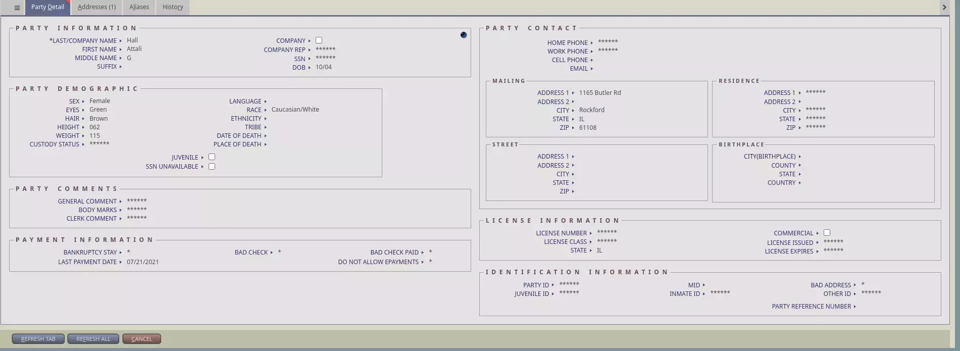Click the LAST PAYMENT DATE value 07/21/2021
The width and height of the screenshot is (960, 351).
click(143, 262)
